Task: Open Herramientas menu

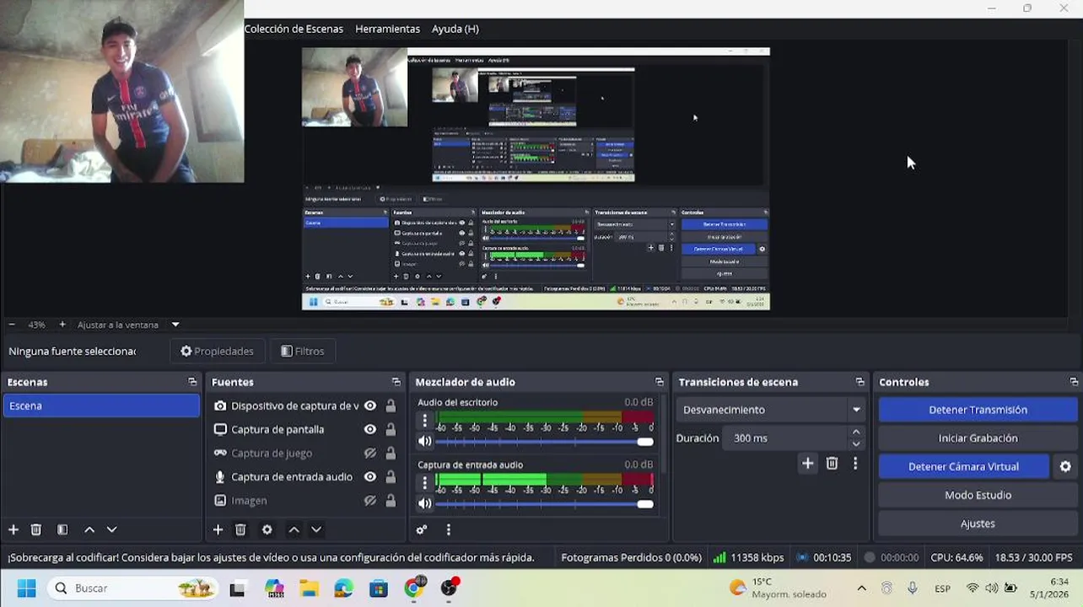Action: [387, 29]
